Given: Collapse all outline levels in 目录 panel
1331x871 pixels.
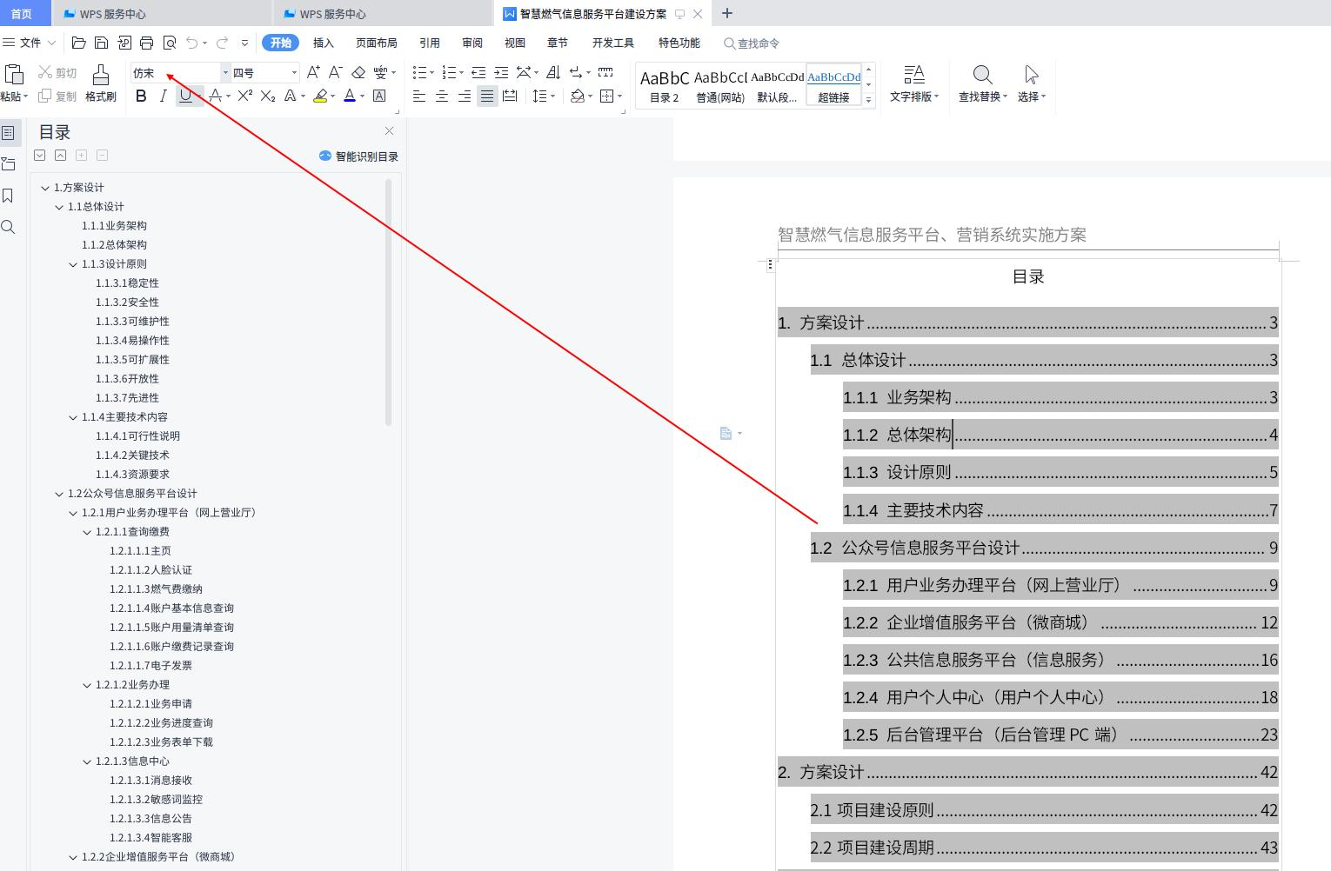Looking at the screenshot, I should 60,155.
